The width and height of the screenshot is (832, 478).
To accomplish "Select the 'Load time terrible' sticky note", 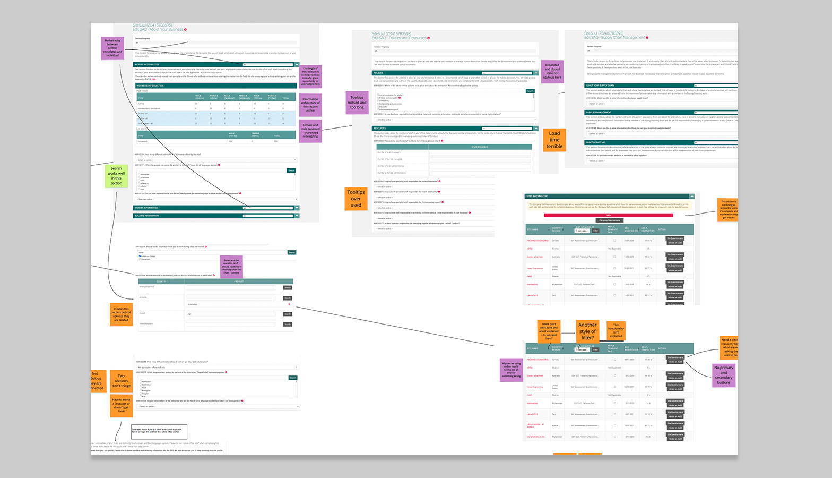I will coord(554,140).
